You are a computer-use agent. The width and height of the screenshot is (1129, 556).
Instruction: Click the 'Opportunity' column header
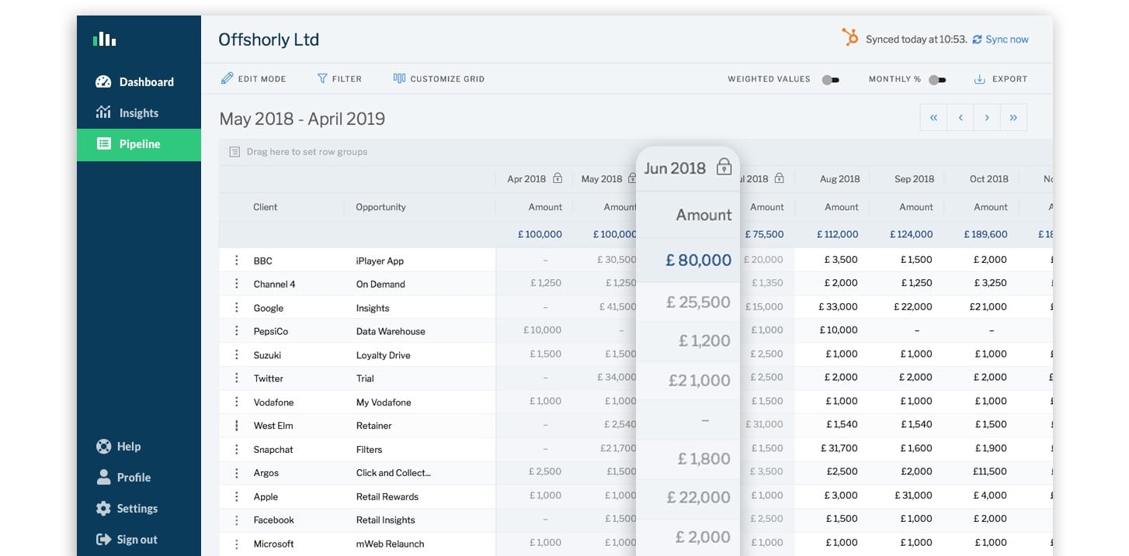tap(380, 207)
